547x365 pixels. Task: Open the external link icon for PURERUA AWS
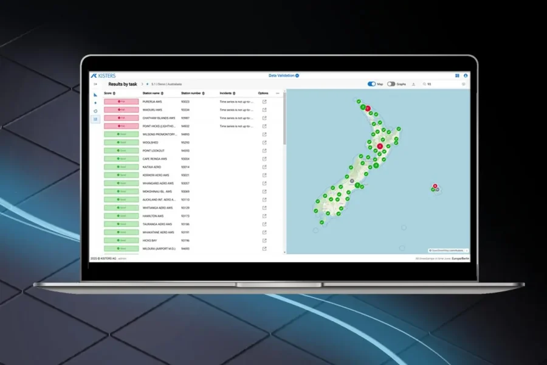pos(265,102)
